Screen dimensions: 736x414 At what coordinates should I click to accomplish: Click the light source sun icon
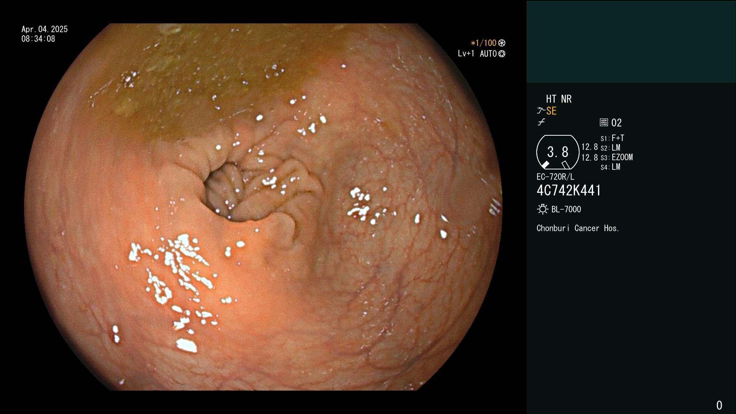tap(542, 209)
